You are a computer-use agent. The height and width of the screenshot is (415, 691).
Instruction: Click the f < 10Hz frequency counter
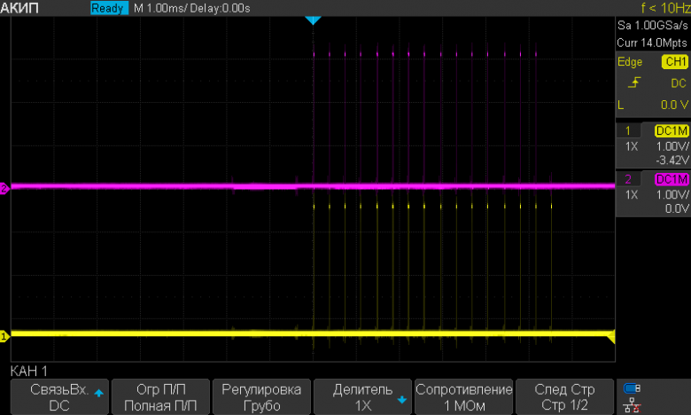[x=665, y=7]
